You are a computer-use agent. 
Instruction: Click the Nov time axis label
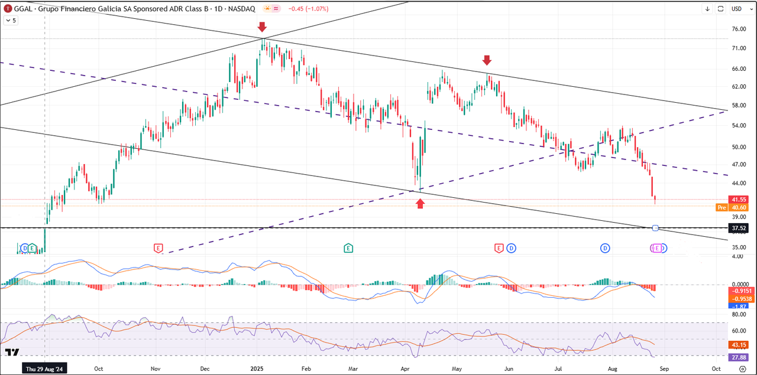156,369
